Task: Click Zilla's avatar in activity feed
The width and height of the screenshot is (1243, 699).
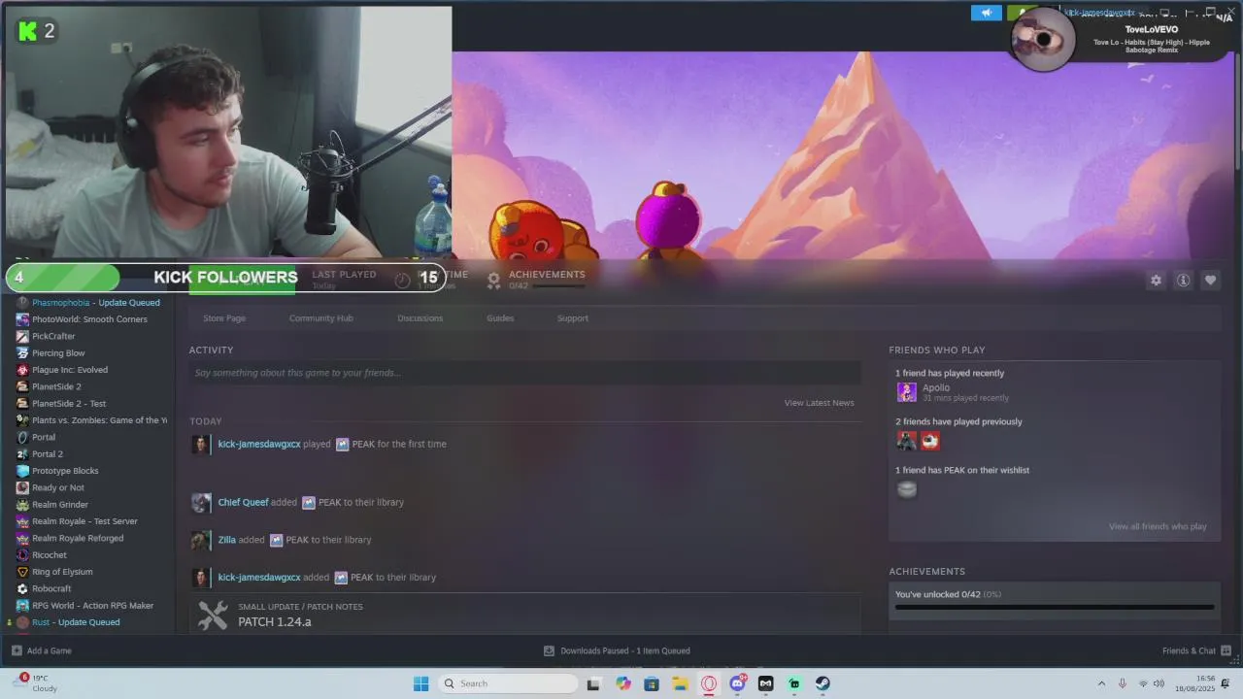Action: click(201, 540)
